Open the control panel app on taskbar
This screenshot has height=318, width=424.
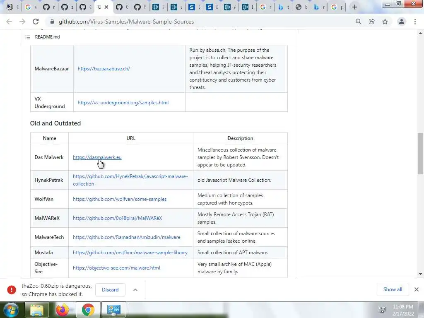pos(113,310)
